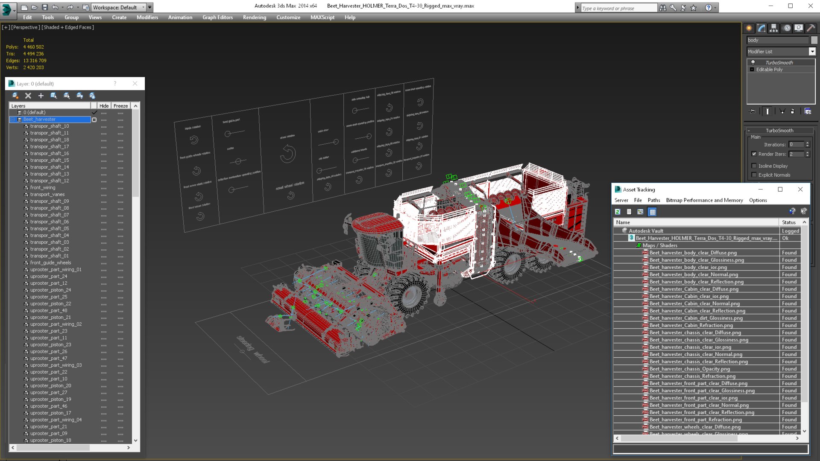Expand the search field arrow in the title bar

pos(577,8)
